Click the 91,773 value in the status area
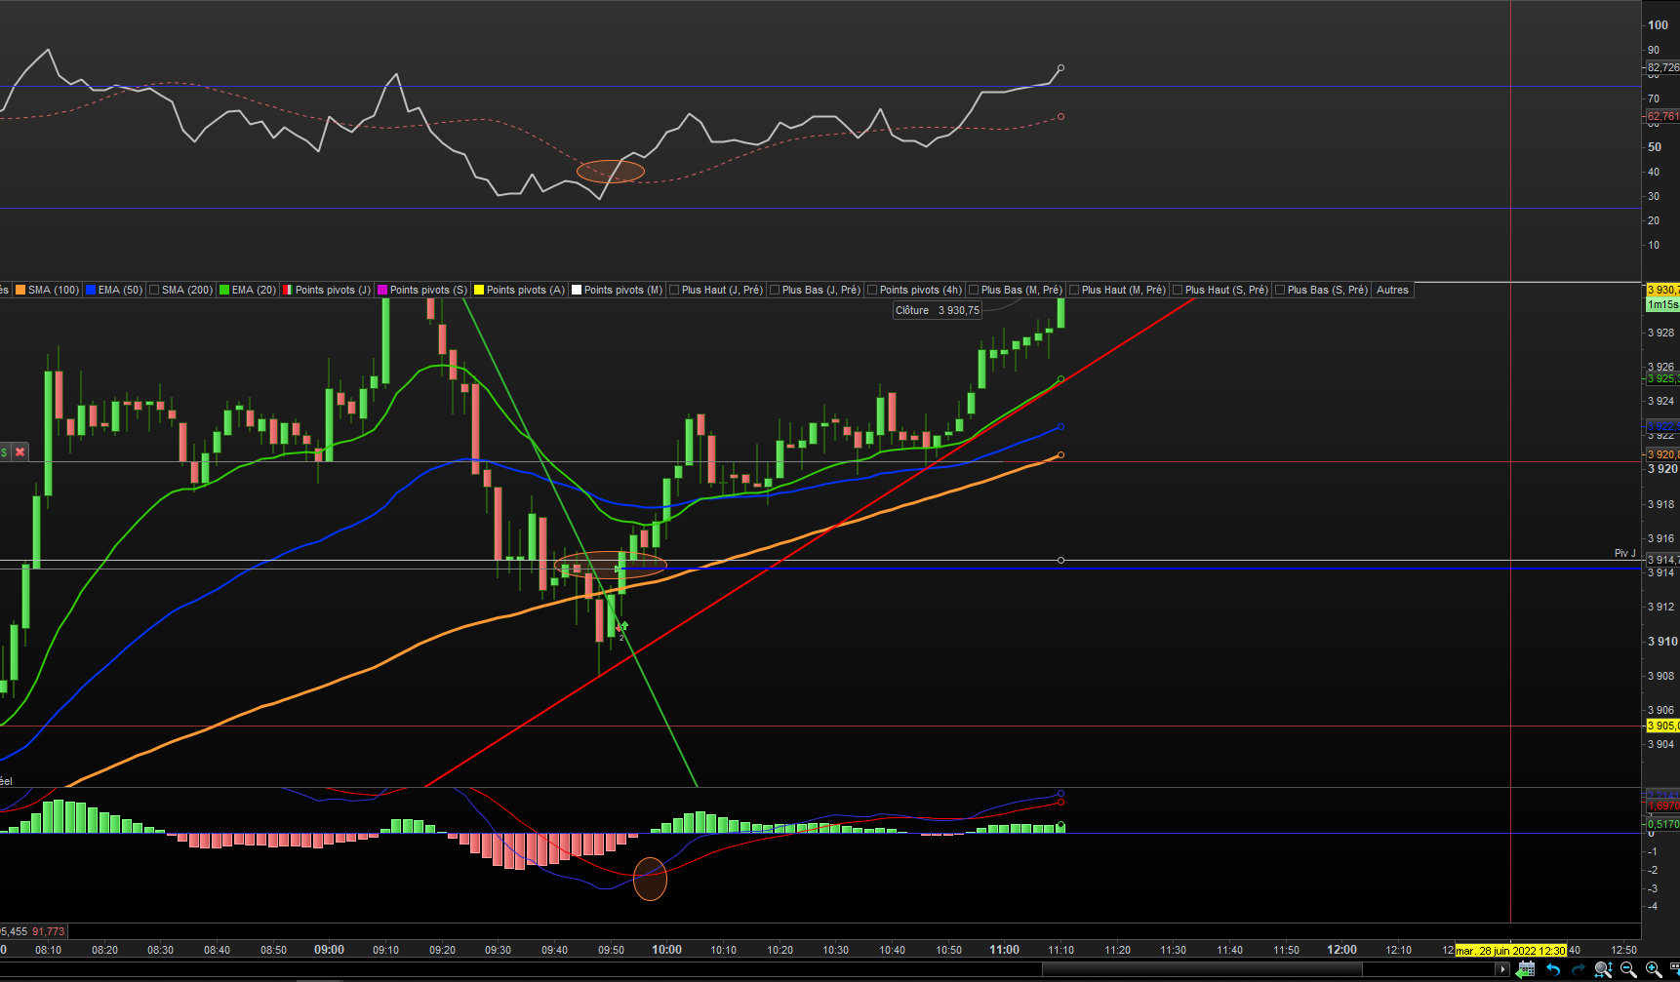Image resolution: width=1680 pixels, height=982 pixels. [x=49, y=931]
